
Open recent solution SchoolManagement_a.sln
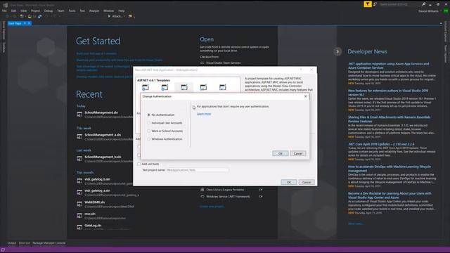103,135
